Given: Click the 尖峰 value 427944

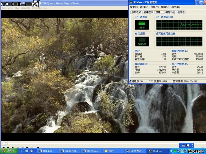Looking at the screenshot, I should [x=162, y=73].
